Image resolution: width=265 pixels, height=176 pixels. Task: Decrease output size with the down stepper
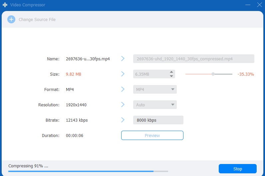point(171,76)
